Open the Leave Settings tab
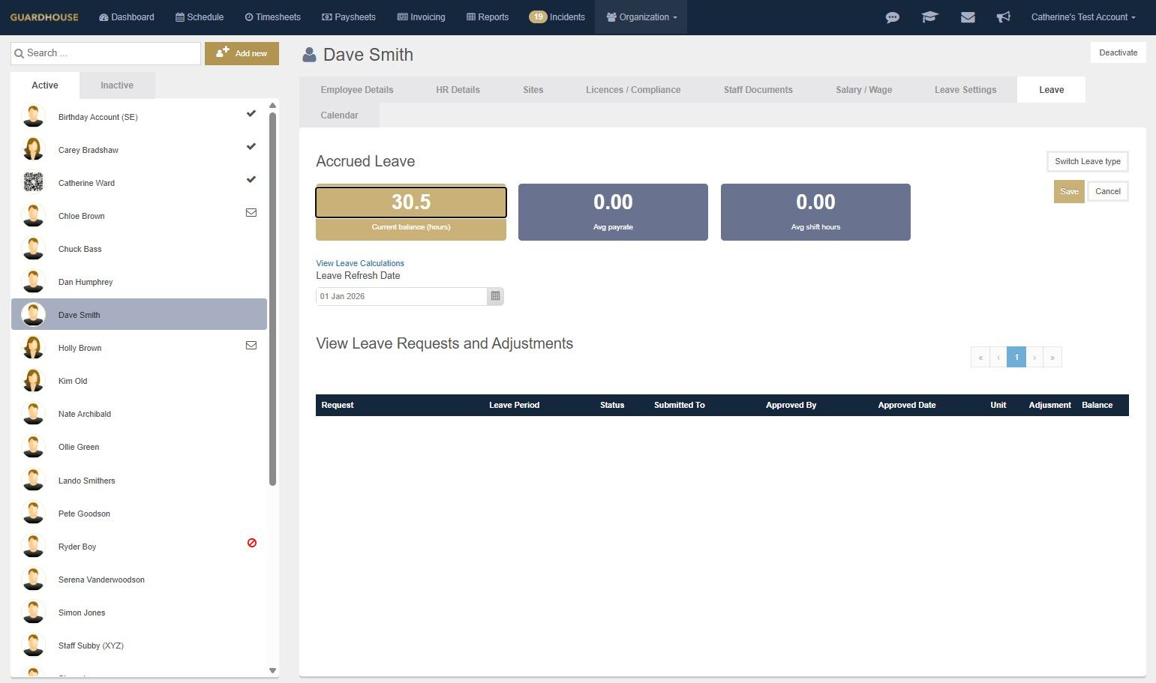The height and width of the screenshot is (683, 1156). [x=965, y=90]
